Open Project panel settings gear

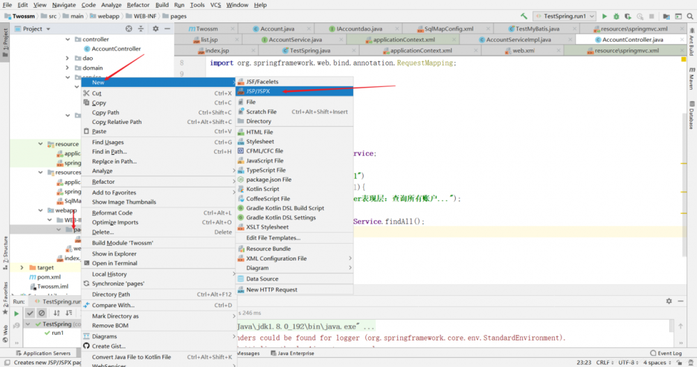pyautogui.click(x=155, y=29)
